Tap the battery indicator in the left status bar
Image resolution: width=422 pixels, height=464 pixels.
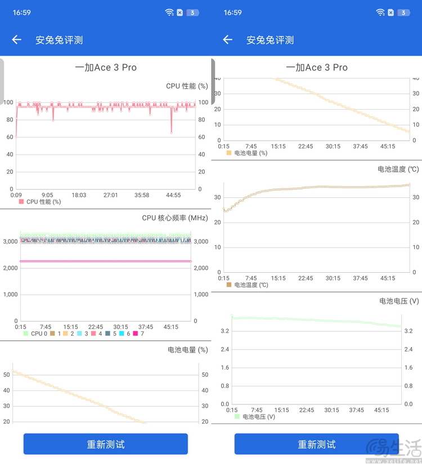pos(192,13)
